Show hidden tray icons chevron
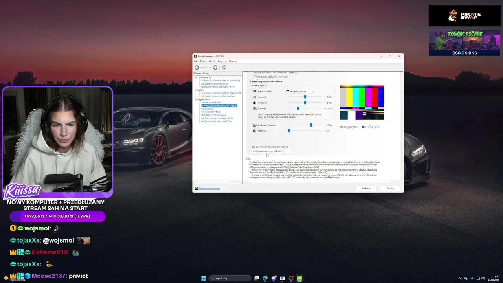This screenshot has height=283, width=503. click(459, 278)
